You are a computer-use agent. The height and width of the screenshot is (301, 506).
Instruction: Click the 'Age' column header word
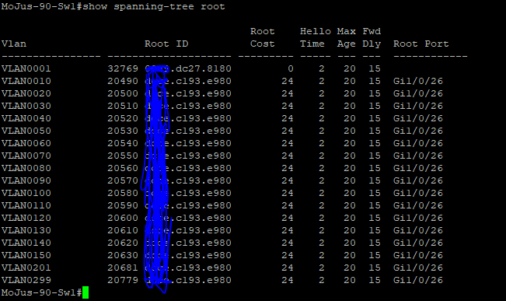click(x=346, y=44)
